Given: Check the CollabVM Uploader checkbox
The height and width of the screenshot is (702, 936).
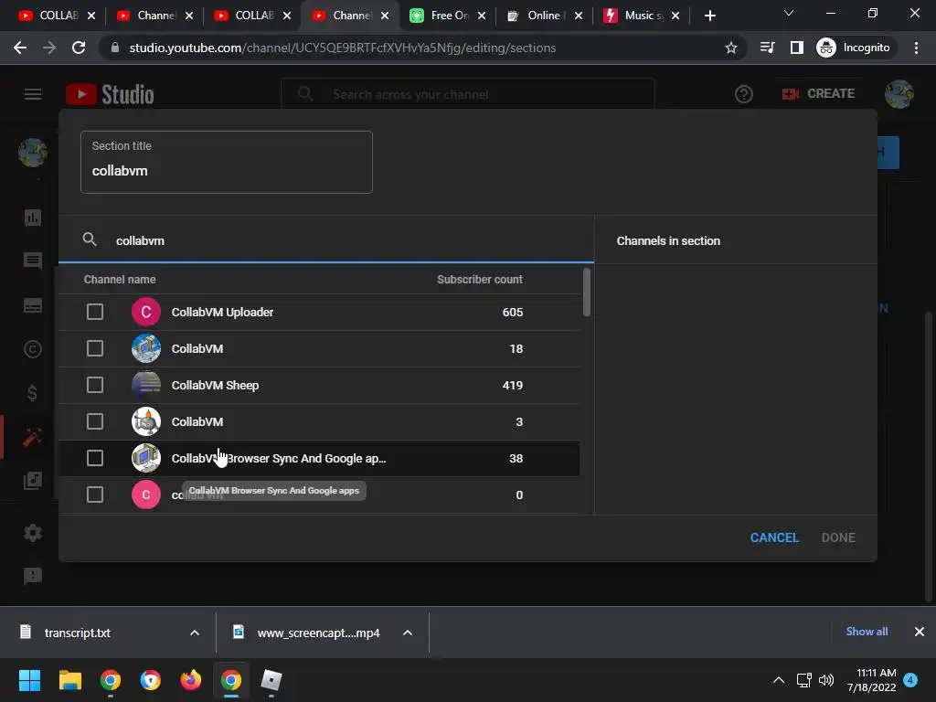Looking at the screenshot, I should [x=95, y=313].
